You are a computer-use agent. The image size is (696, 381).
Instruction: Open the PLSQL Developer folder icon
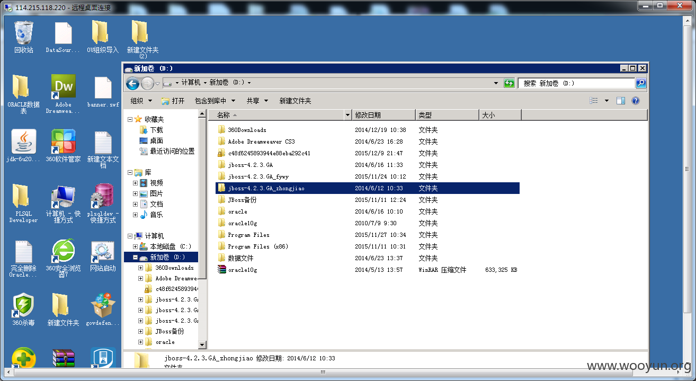click(23, 203)
